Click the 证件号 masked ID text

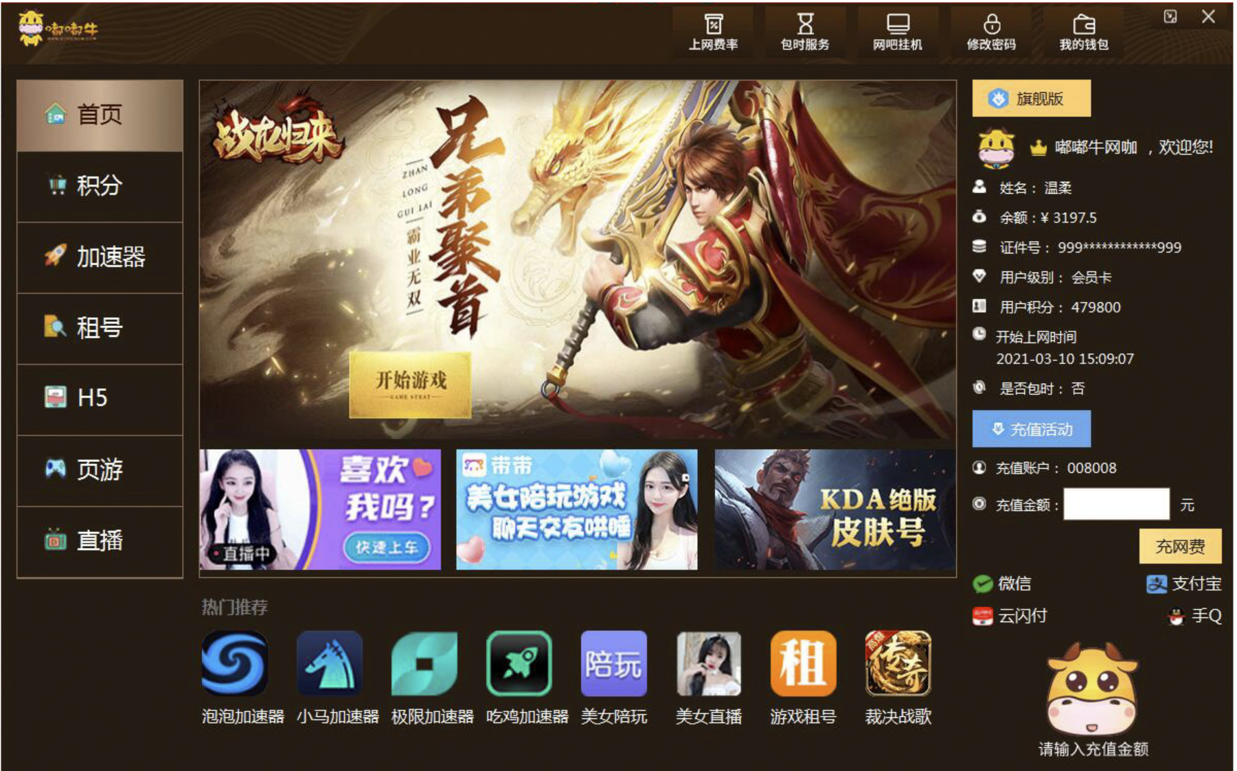coord(1090,248)
